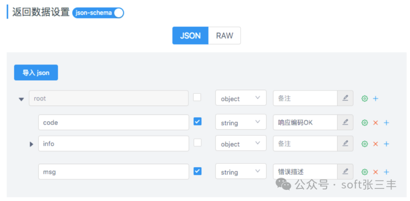Focus the code field name input
The width and height of the screenshot is (410, 201).
pos(114,122)
